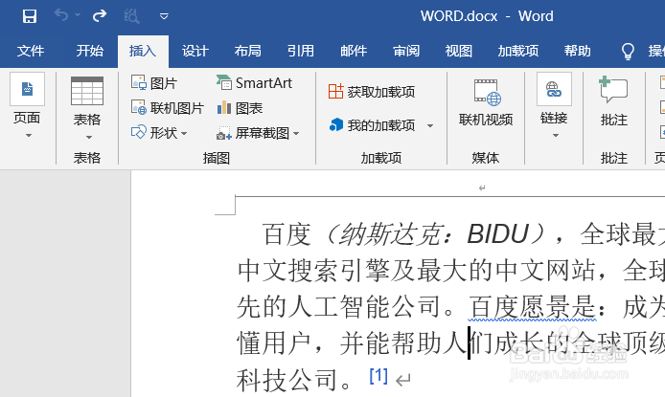Click the Save icon in quick access toolbar
Viewport: 665px width, 397px height.
30,16
